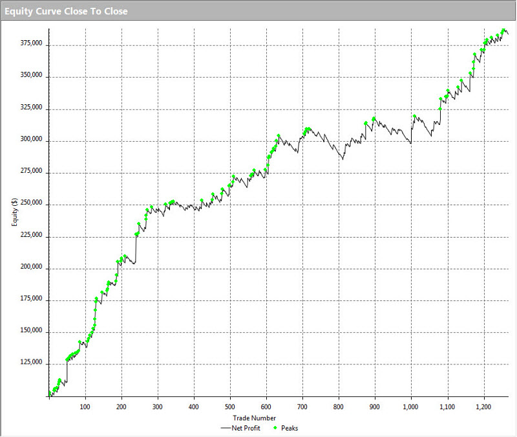Click the Trade Number axis title
Image resolution: width=517 pixels, height=437 pixels.
[x=254, y=418]
